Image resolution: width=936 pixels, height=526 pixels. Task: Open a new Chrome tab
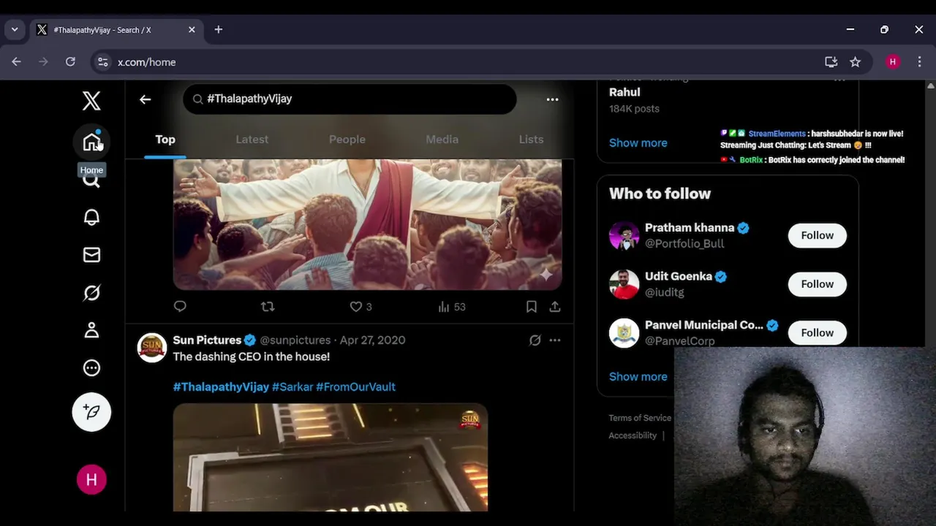tap(218, 30)
